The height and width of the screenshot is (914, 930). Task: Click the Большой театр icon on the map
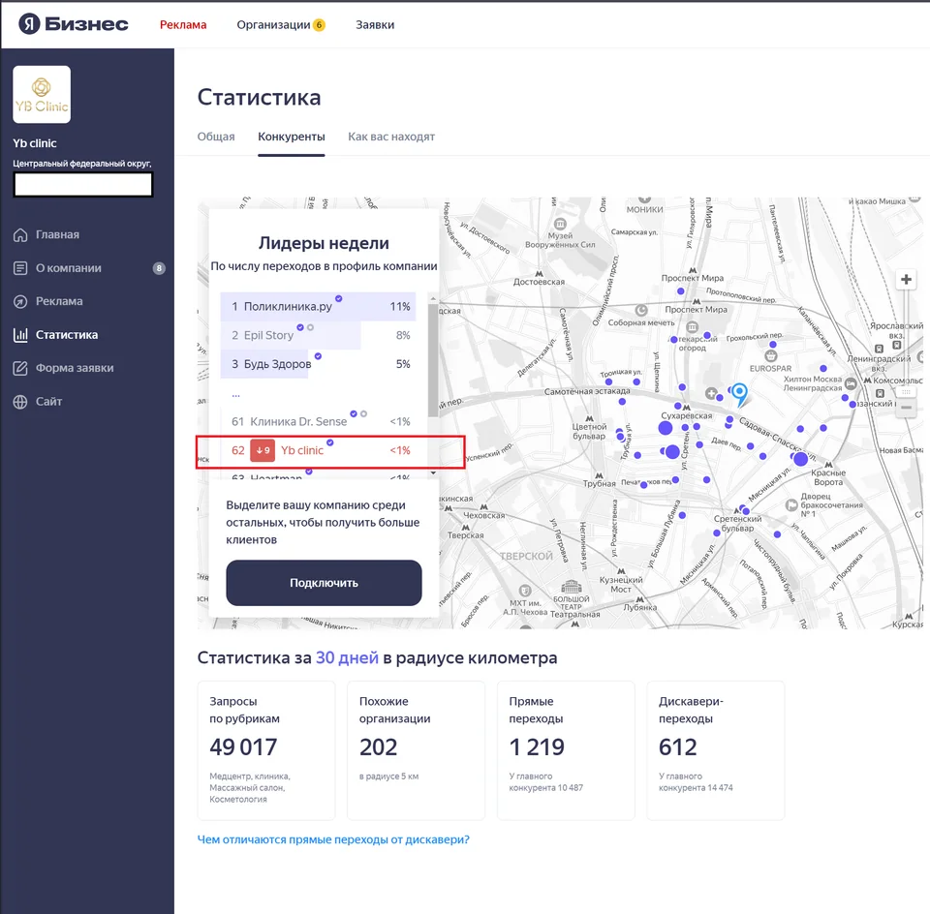tap(572, 586)
